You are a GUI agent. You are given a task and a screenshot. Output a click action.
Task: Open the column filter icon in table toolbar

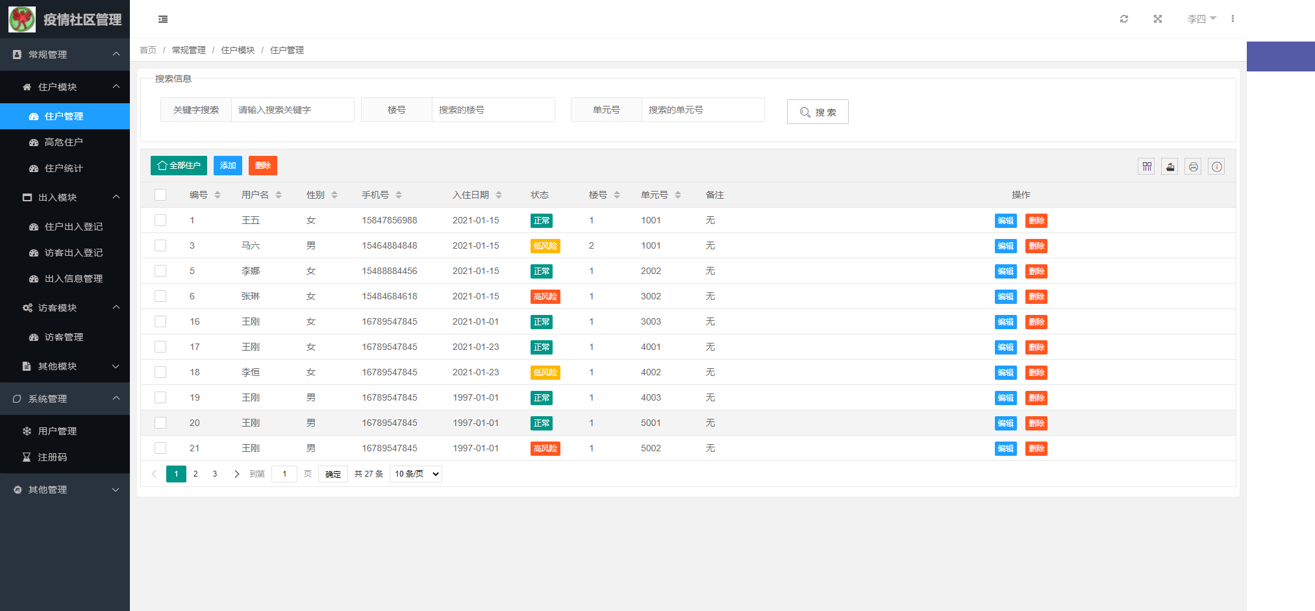pos(1147,167)
